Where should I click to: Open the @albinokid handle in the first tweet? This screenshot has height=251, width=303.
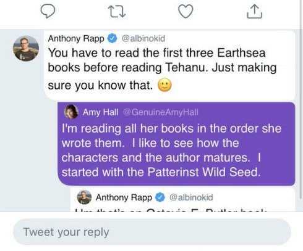[x=143, y=38]
